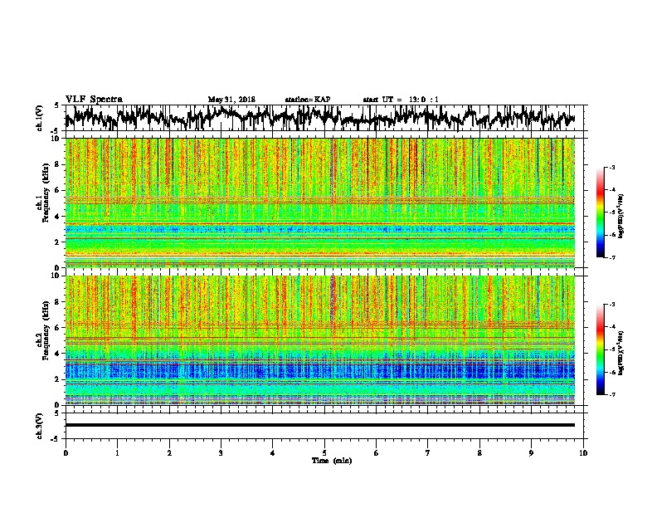Click the "station=KAP" header label
This screenshot has width=657, height=508.
[308, 100]
